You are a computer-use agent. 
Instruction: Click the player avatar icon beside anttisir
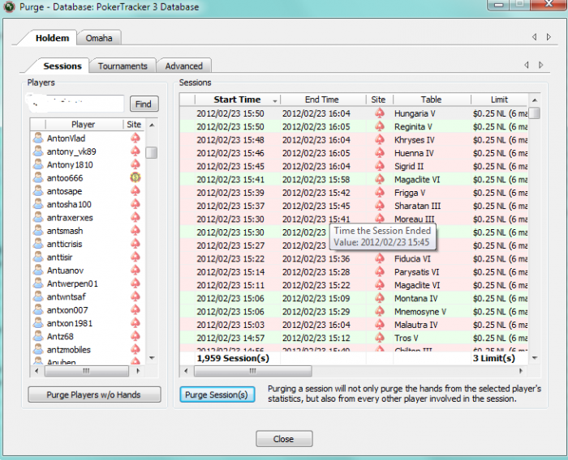click(38, 257)
